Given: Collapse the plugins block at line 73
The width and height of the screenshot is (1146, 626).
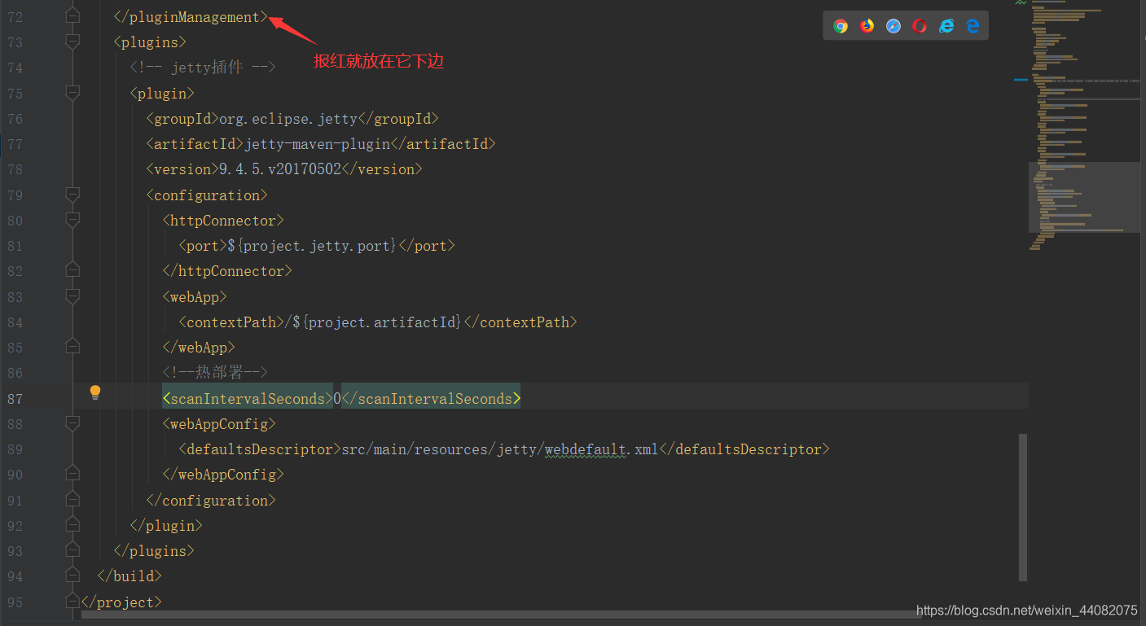Looking at the screenshot, I should [72, 42].
